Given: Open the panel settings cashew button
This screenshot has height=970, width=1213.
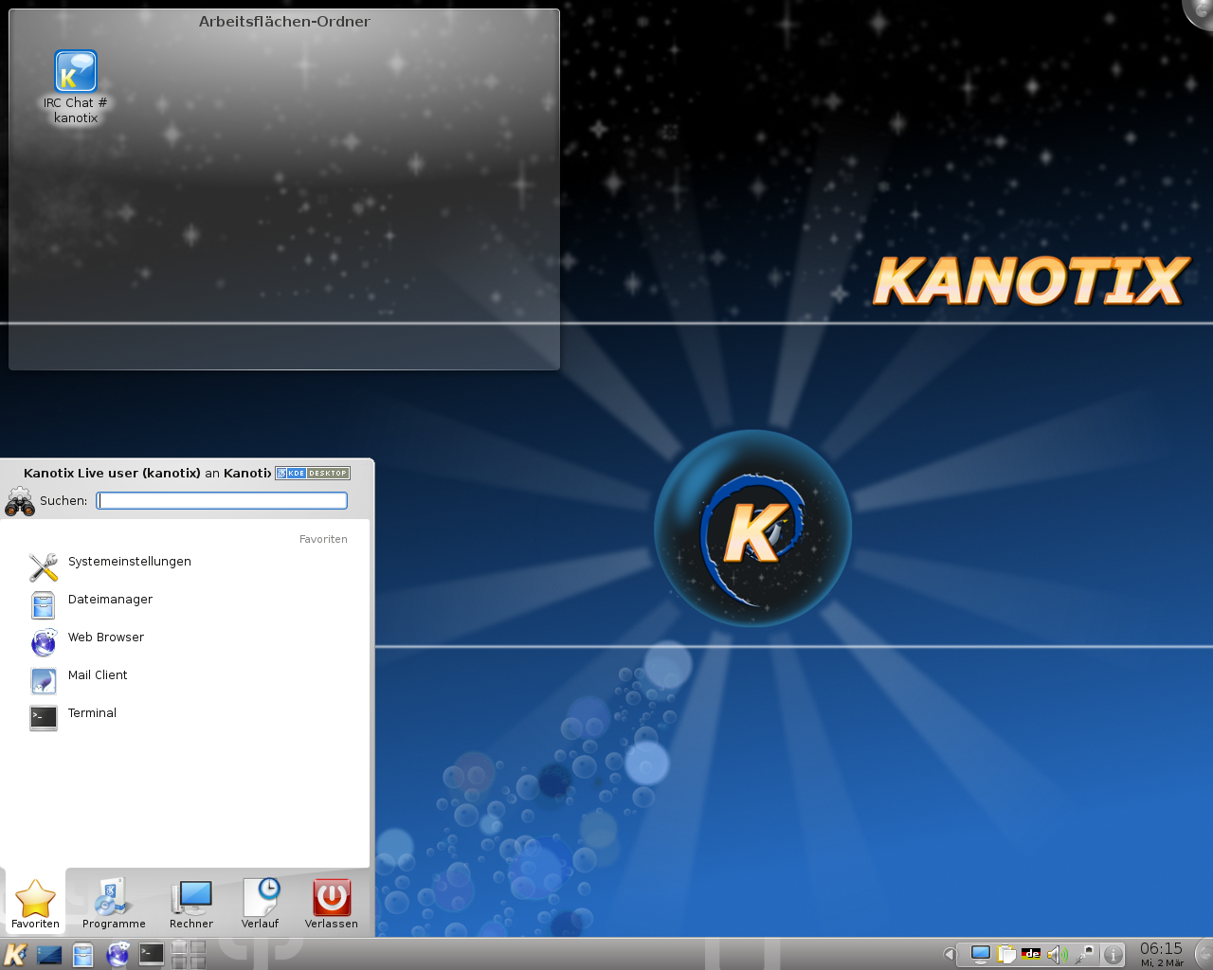Looking at the screenshot, I should click(x=1204, y=954).
